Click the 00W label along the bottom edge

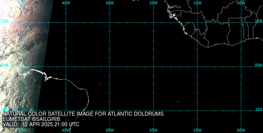point(241,130)
